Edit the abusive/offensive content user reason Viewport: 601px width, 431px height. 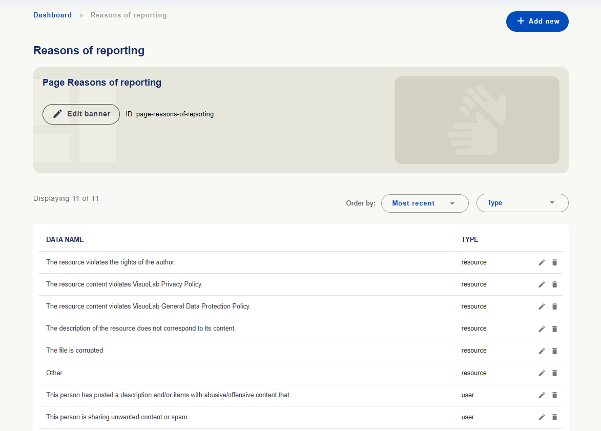click(x=542, y=395)
